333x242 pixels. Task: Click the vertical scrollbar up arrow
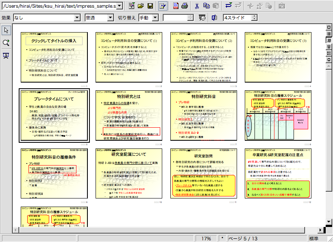click(x=329, y=66)
